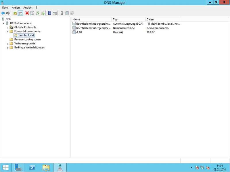Click the muted volume tray icon
Screen dimensions: 230x172
(x=208, y=168)
